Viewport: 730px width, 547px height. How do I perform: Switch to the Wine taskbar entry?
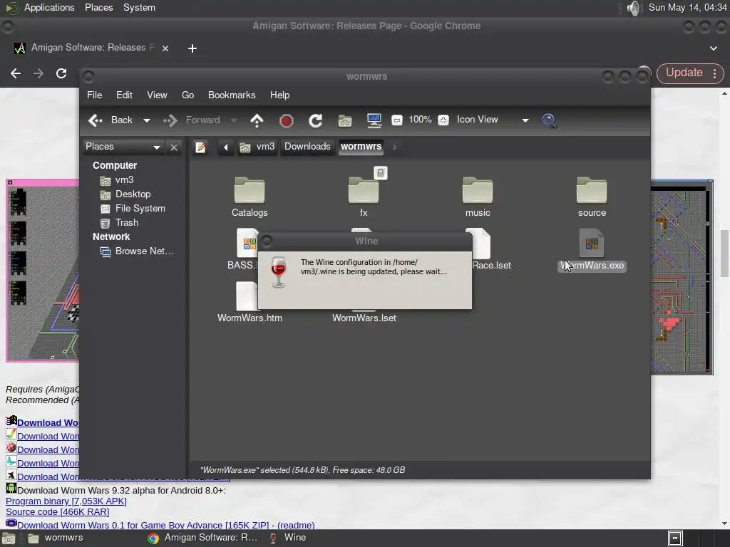tap(289, 538)
